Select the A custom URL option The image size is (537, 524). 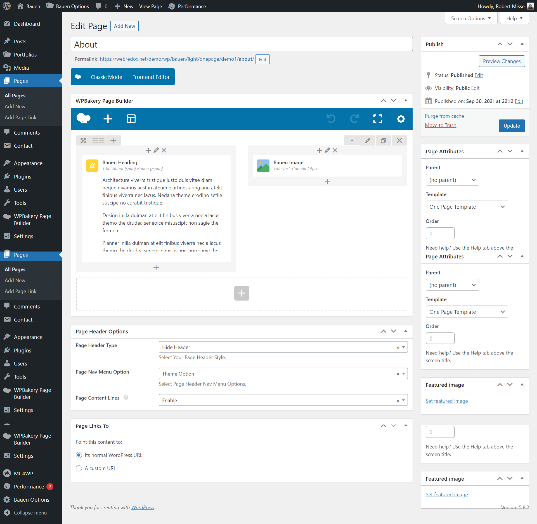[79, 468]
